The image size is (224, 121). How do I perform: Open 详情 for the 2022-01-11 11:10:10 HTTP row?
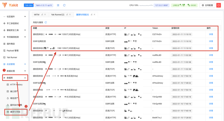pos(211,34)
